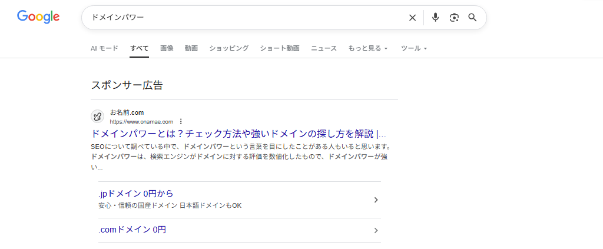The height and width of the screenshot is (249, 603).
Task: Click the お名前.com favicon icon
Action: tap(98, 117)
